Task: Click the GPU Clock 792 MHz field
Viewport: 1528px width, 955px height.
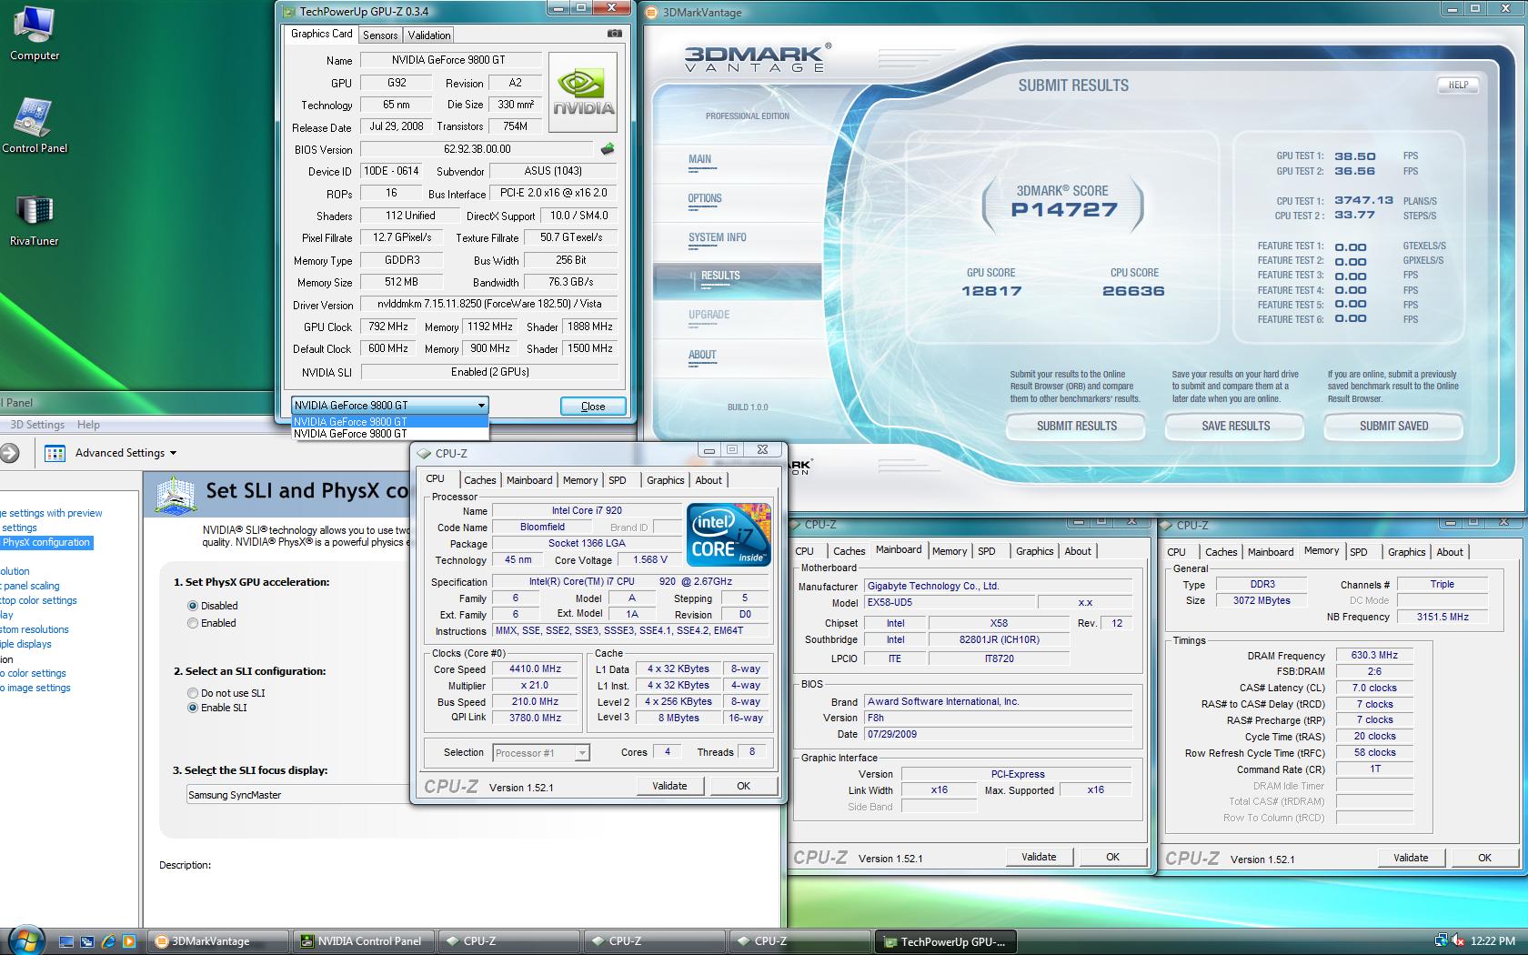Action: click(x=388, y=327)
